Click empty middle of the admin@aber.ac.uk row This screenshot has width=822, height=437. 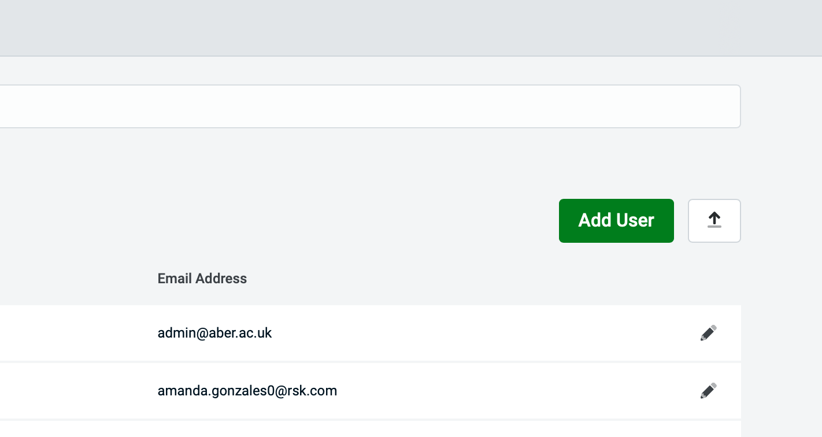click(486, 333)
